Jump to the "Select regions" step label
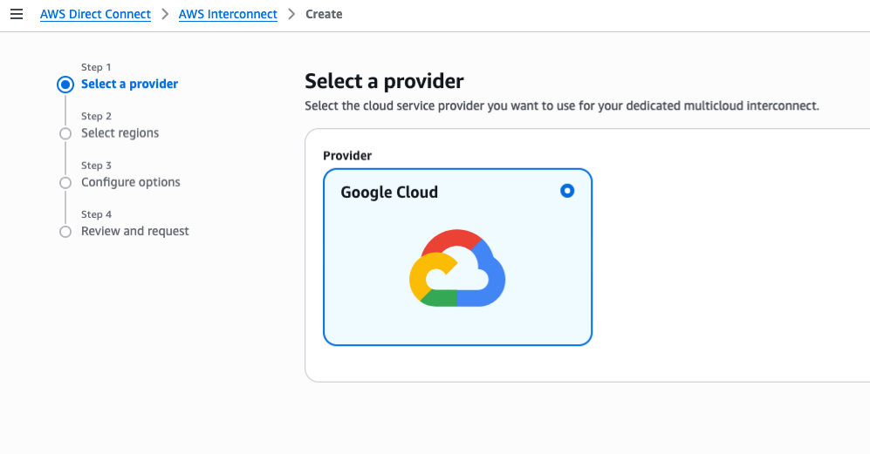 coord(120,133)
